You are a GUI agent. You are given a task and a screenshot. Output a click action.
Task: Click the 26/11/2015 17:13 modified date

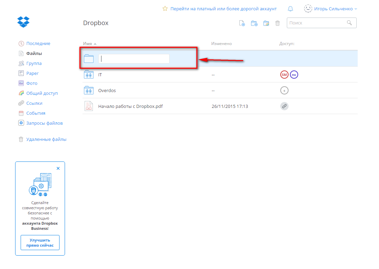pyautogui.click(x=230, y=106)
